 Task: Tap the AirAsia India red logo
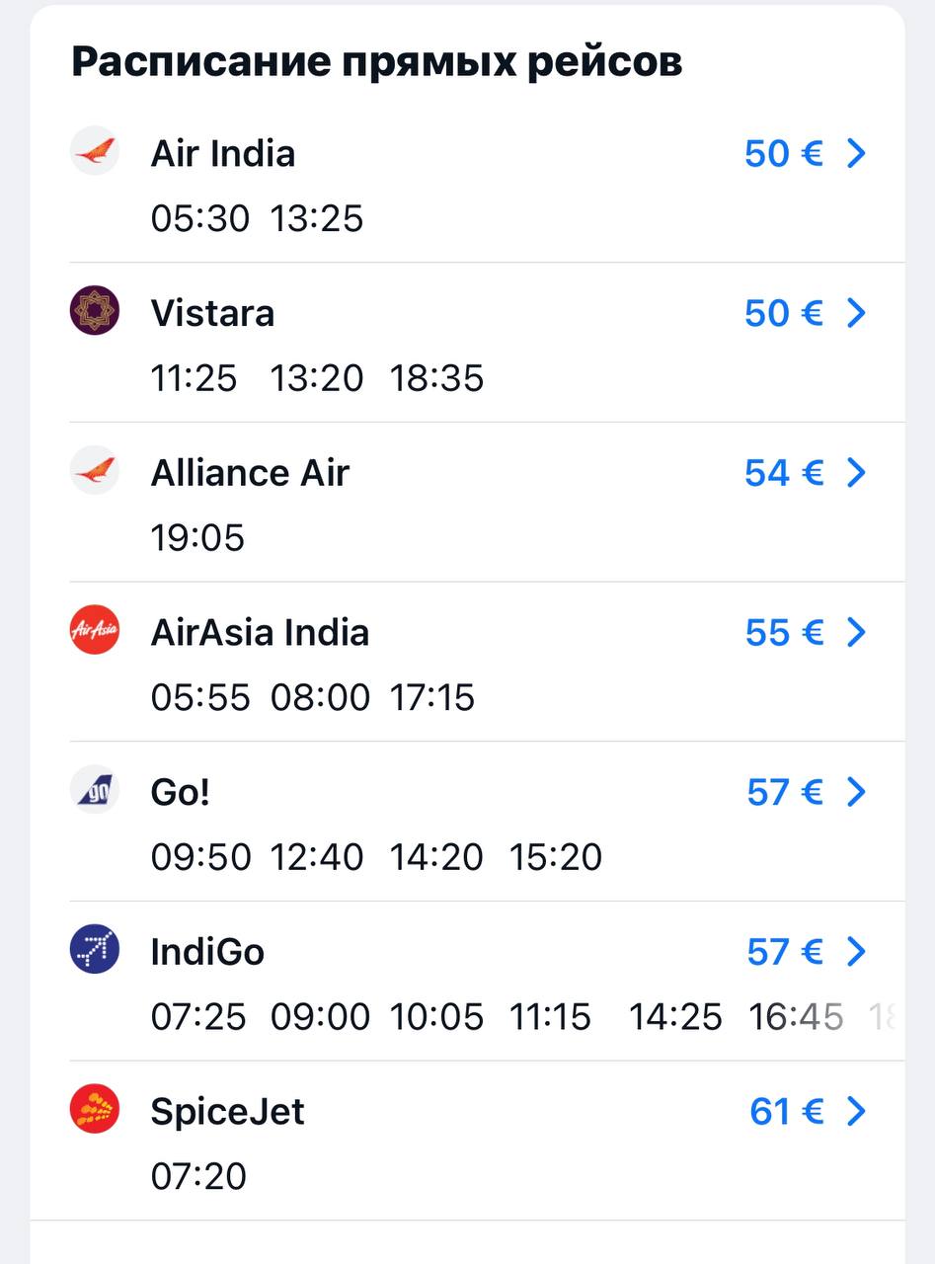click(95, 631)
